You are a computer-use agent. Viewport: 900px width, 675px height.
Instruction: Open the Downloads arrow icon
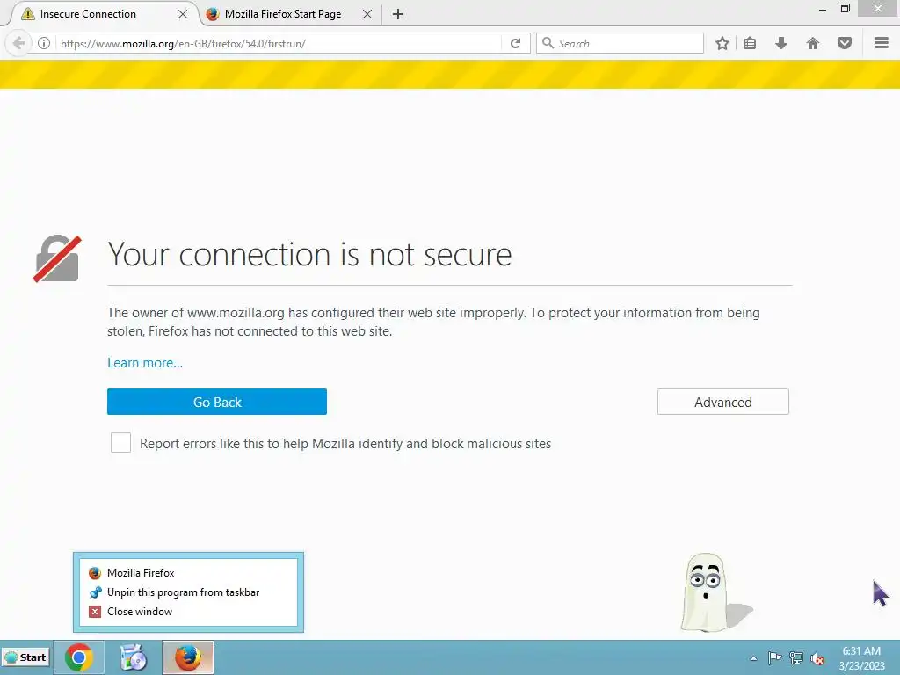781,44
